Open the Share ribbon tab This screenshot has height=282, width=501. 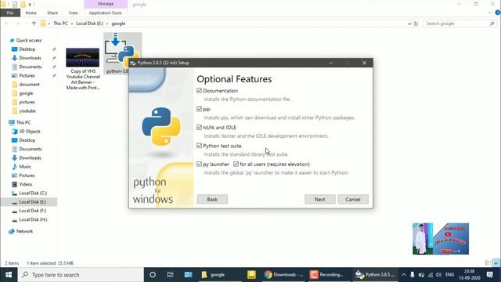click(x=52, y=13)
